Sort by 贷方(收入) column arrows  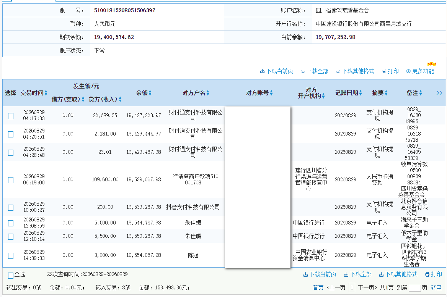120,99
